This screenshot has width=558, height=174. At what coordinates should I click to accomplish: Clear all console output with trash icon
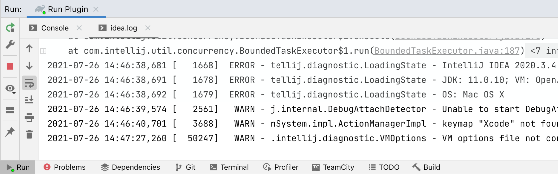click(29, 134)
